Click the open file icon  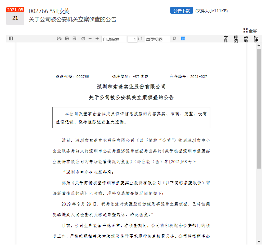coord(59,39)
